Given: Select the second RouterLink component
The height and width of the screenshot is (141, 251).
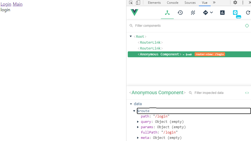Looking at the screenshot, I should (150, 48).
